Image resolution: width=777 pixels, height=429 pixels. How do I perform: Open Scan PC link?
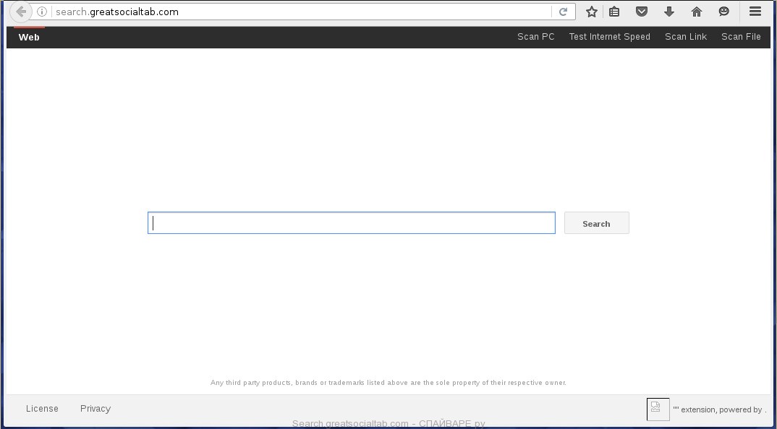[x=535, y=37]
